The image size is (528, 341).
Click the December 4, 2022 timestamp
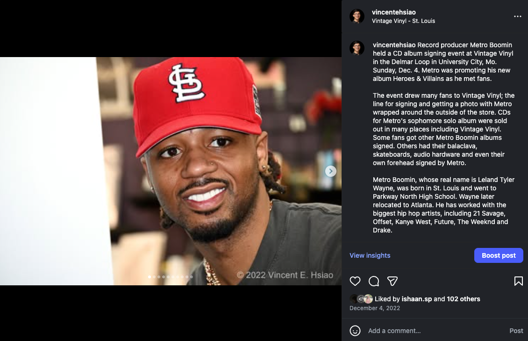point(375,308)
